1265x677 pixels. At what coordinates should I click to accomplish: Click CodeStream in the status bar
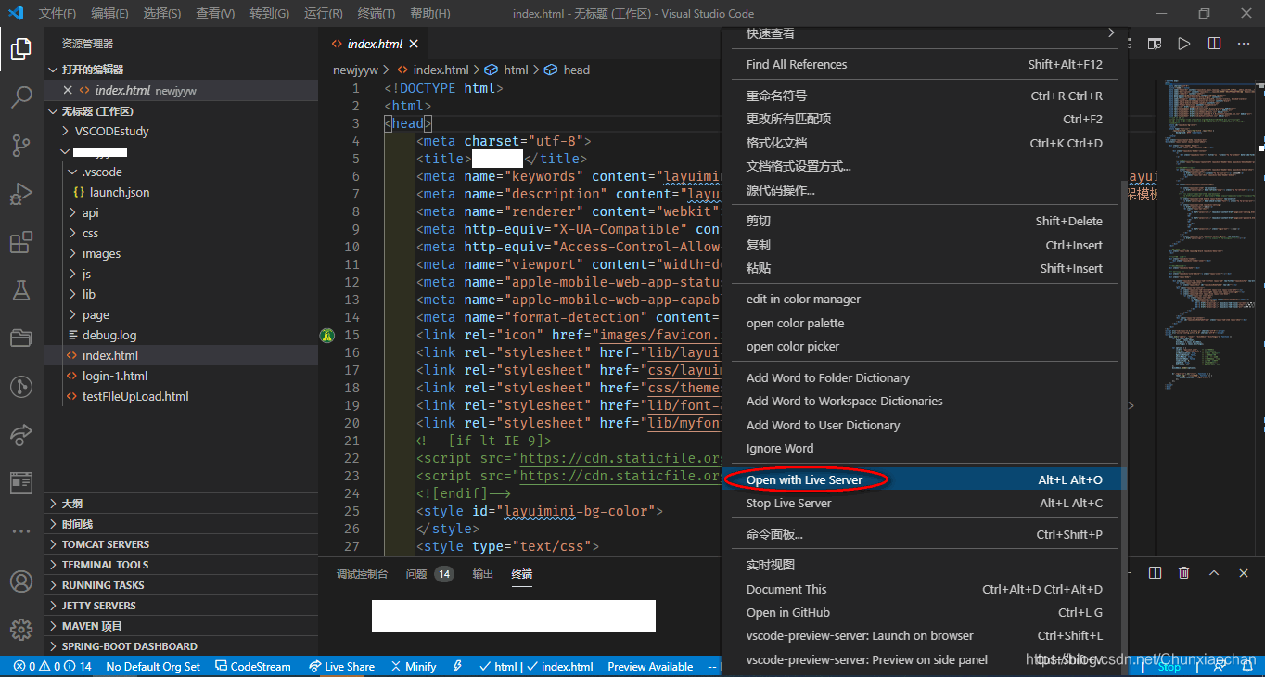tap(252, 667)
